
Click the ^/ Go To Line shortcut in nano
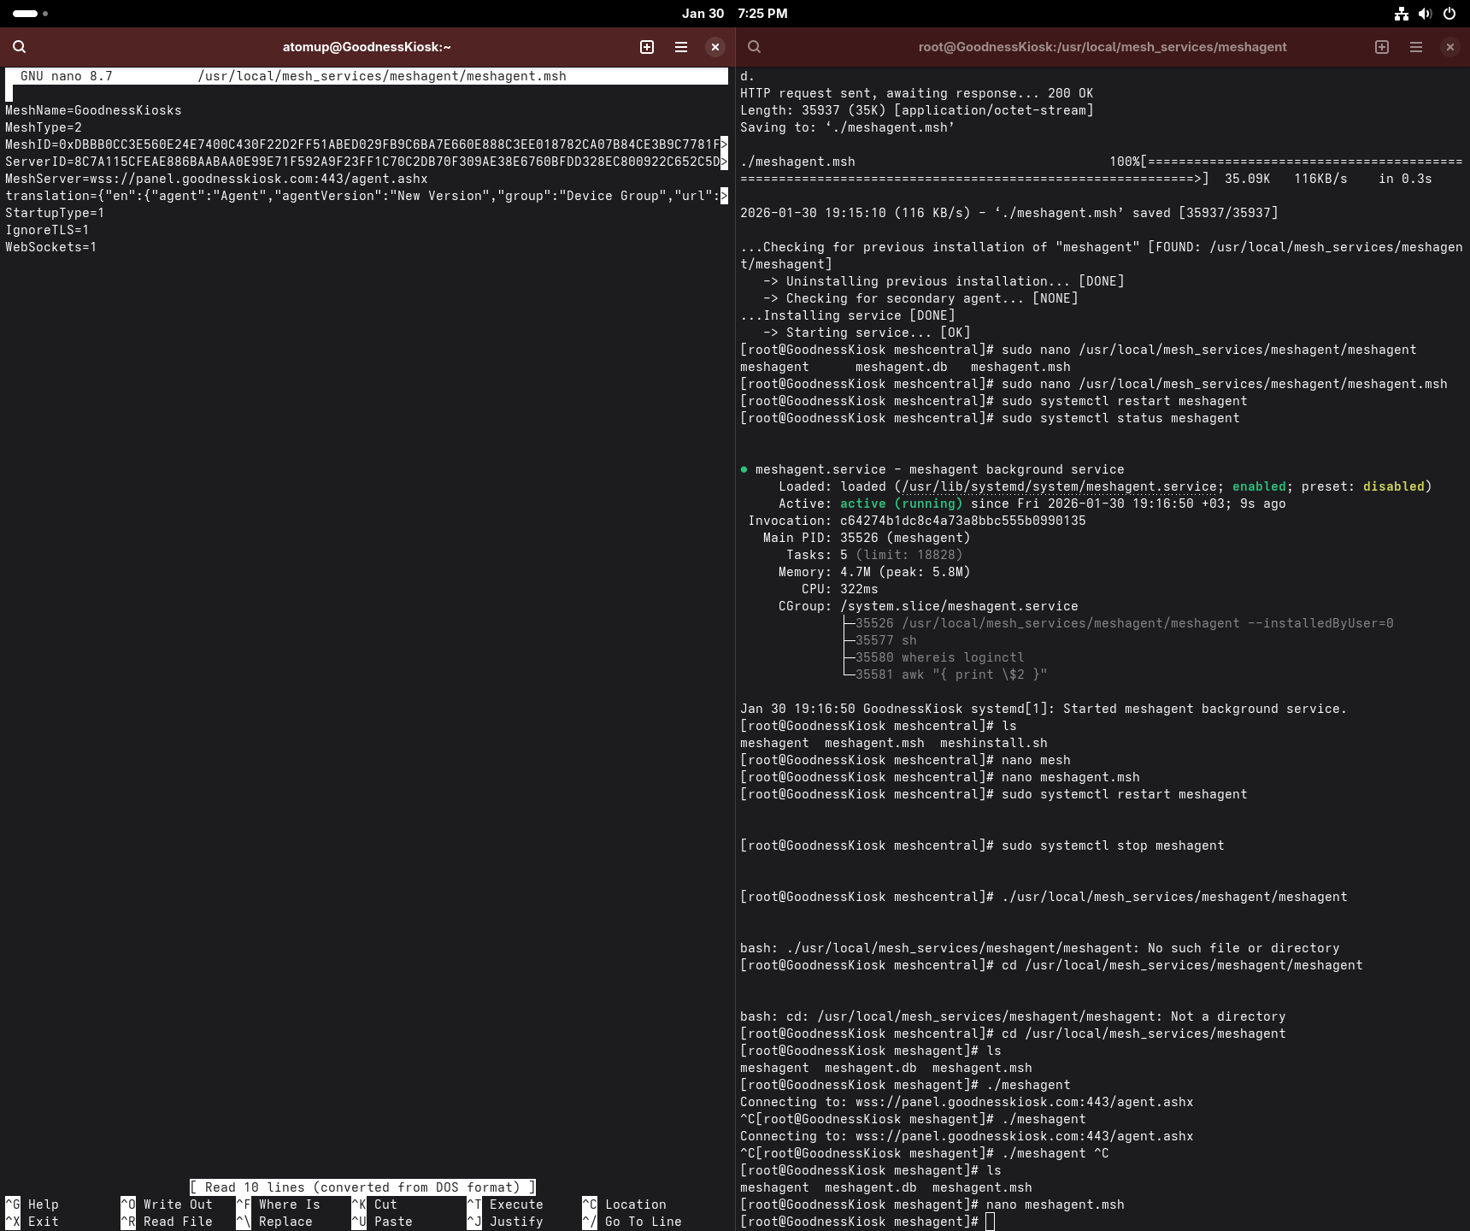(632, 1222)
